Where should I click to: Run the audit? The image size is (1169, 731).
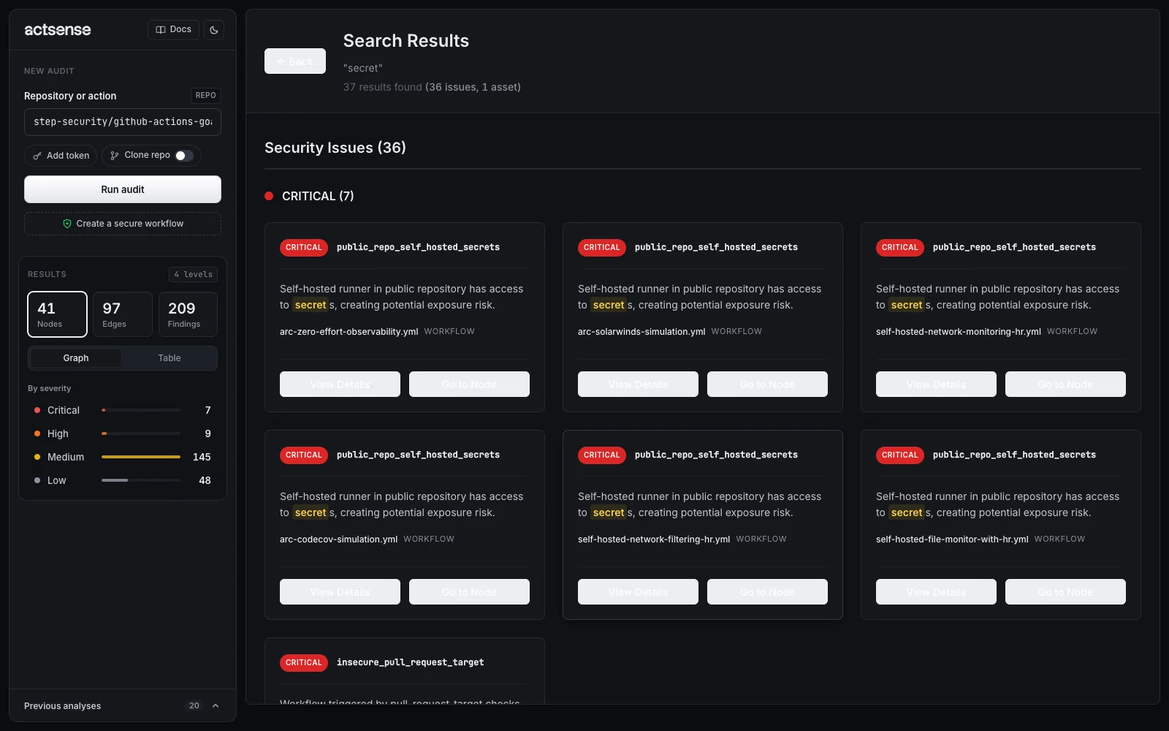pos(123,189)
